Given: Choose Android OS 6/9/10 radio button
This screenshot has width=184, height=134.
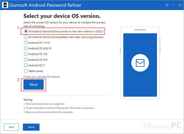Looking at the screenshot, I should click(26, 48).
